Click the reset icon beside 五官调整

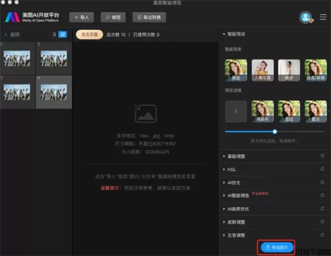[x=322, y=236]
